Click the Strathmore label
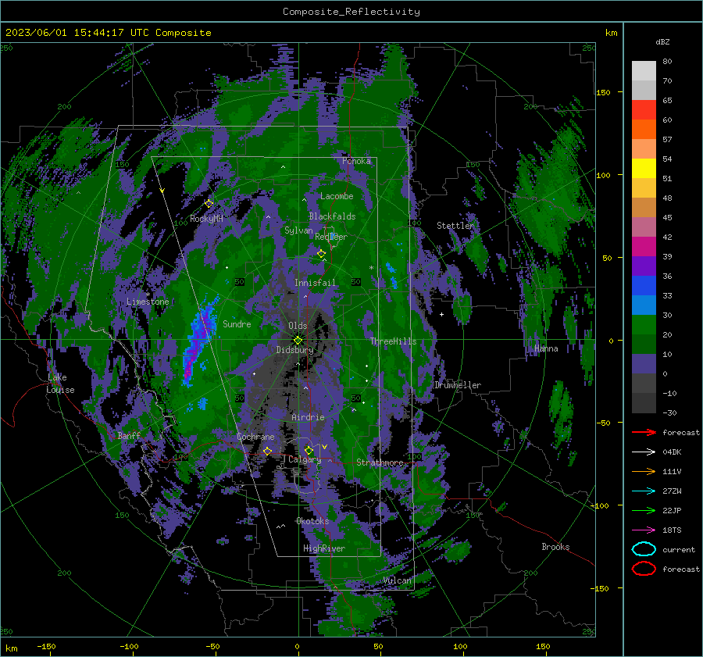 (x=380, y=462)
